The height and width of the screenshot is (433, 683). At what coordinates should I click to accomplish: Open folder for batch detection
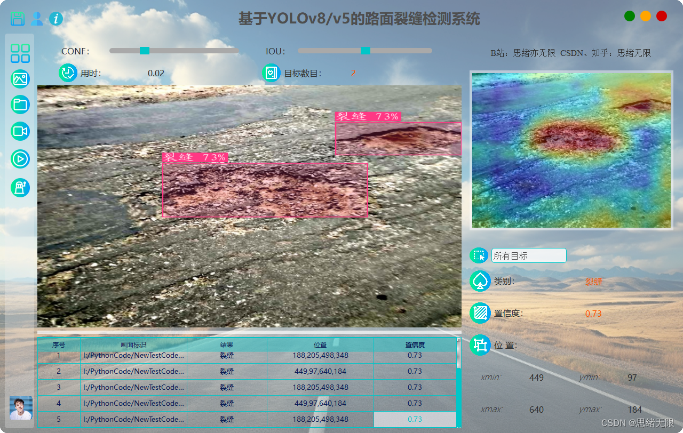coord(20,105)
